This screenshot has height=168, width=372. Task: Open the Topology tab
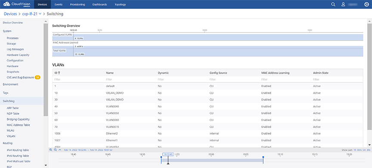(120, 4)
